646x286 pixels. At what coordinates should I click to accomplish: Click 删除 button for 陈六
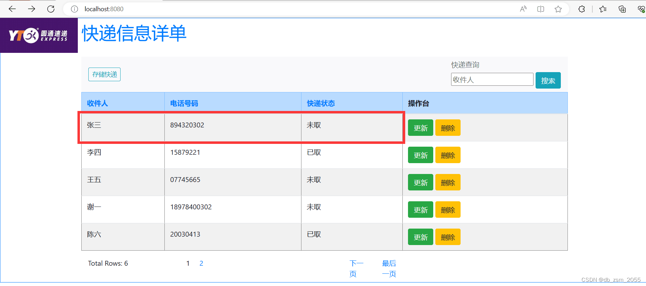448,237
